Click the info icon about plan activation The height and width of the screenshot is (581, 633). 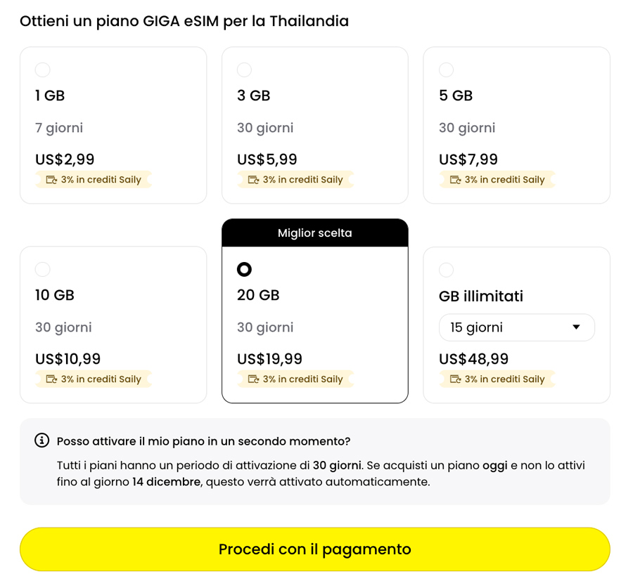pyautogui.click(x=42, y=441)
